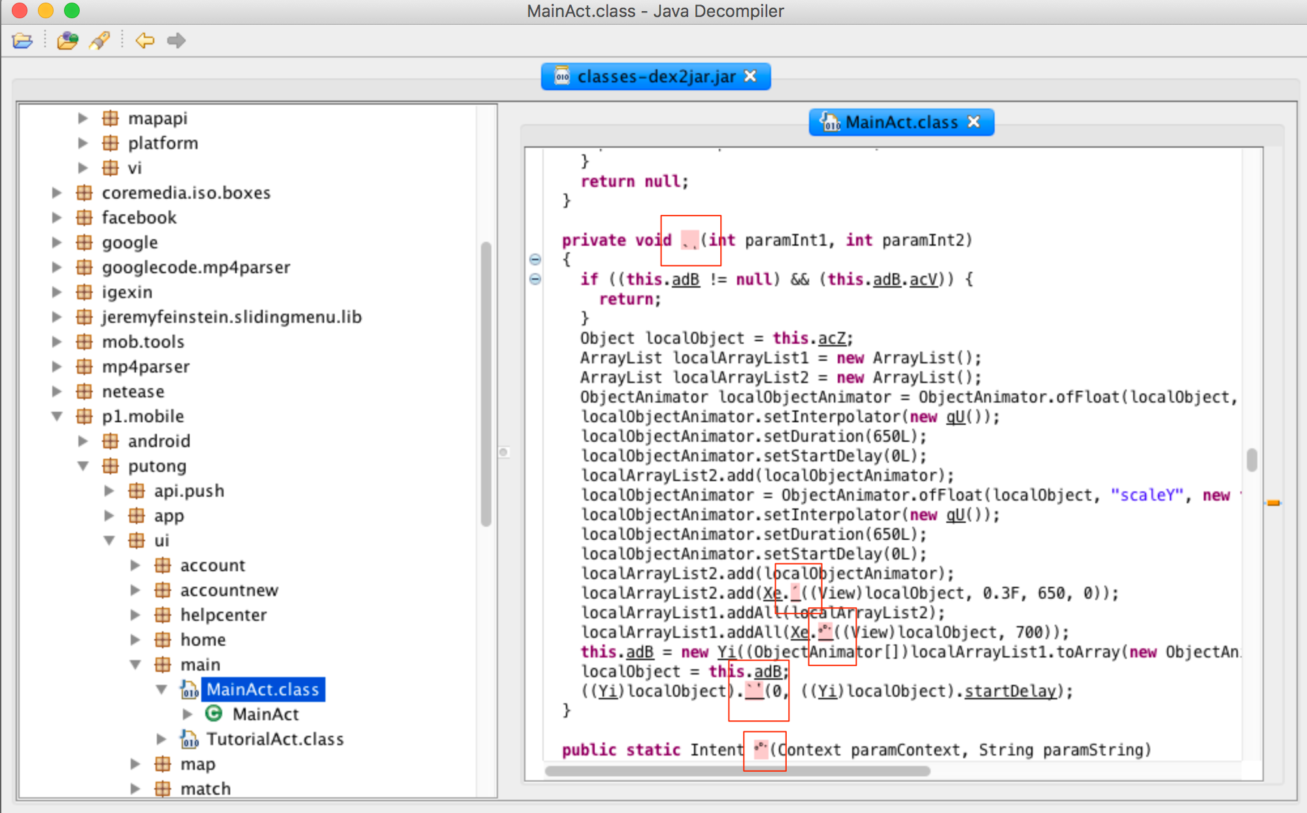1307x813 pixels.
Task: Collapse the method code fold marker
Action: (x=535, y=259)
